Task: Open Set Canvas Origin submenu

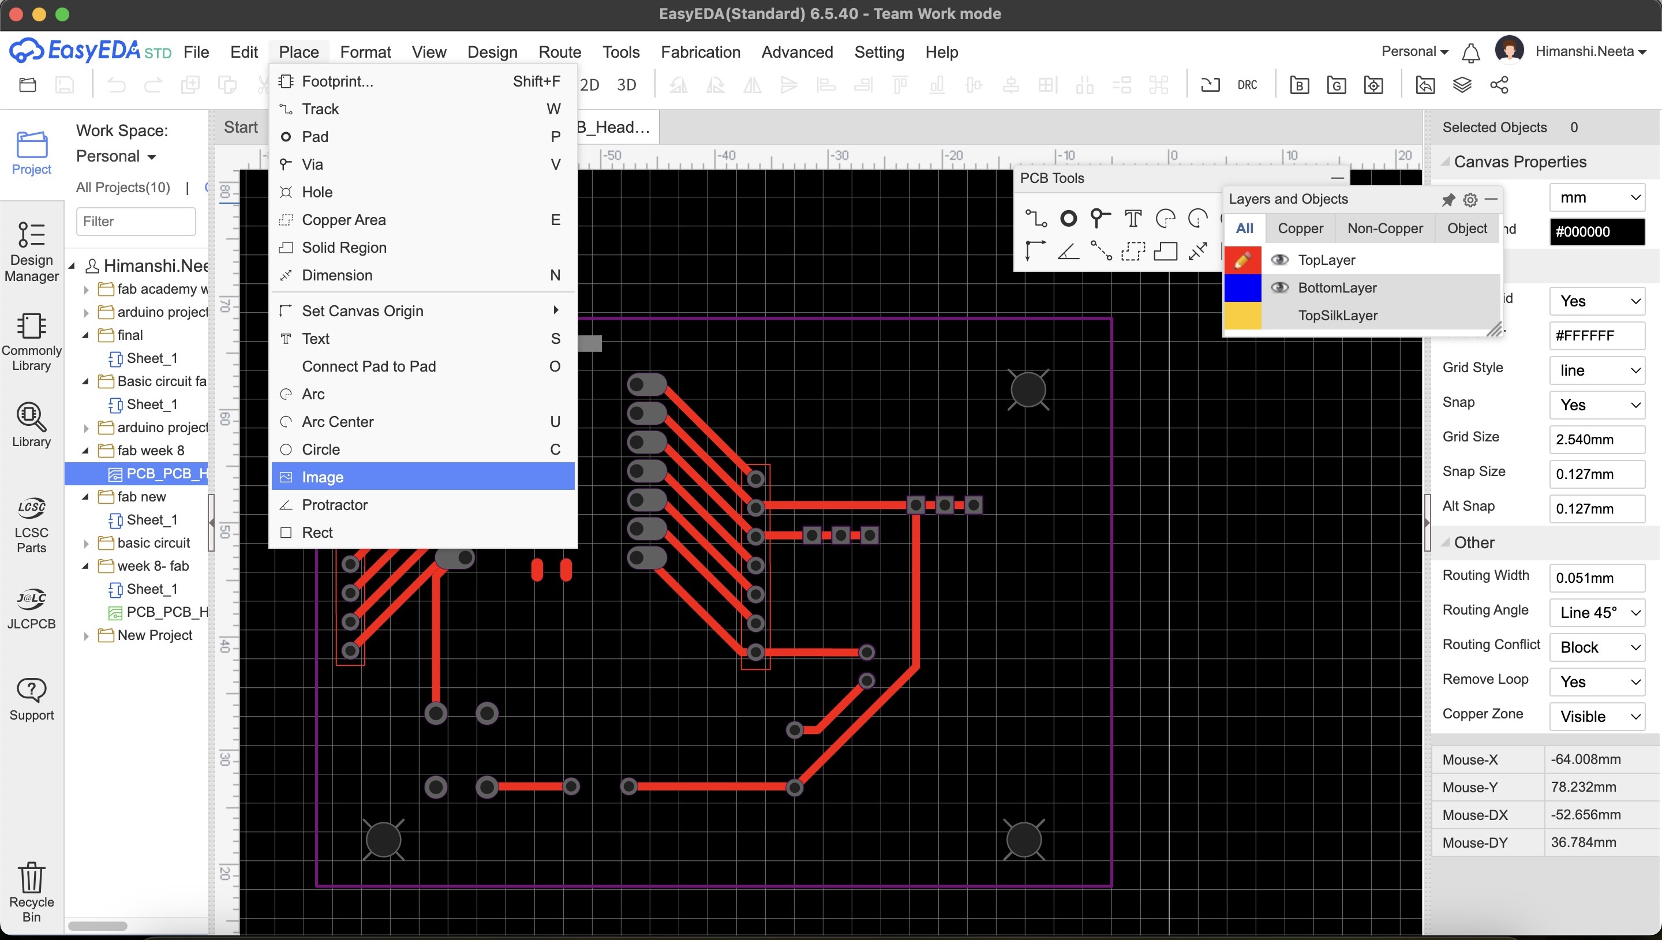Action: tap(423, 310)
